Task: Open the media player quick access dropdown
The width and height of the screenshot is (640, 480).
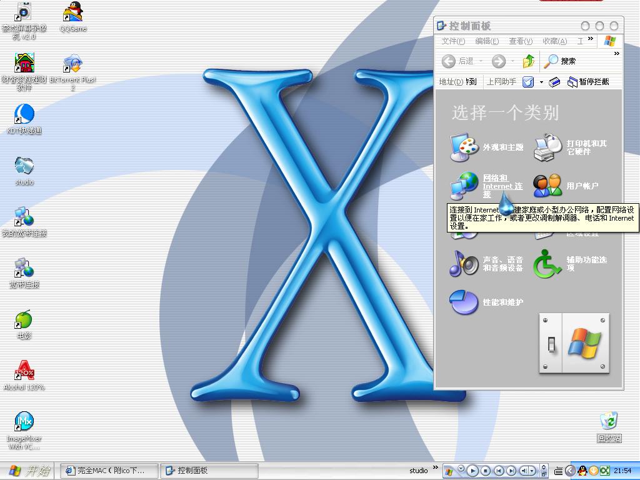Action: pyautogui.click(x=461, y=468)
